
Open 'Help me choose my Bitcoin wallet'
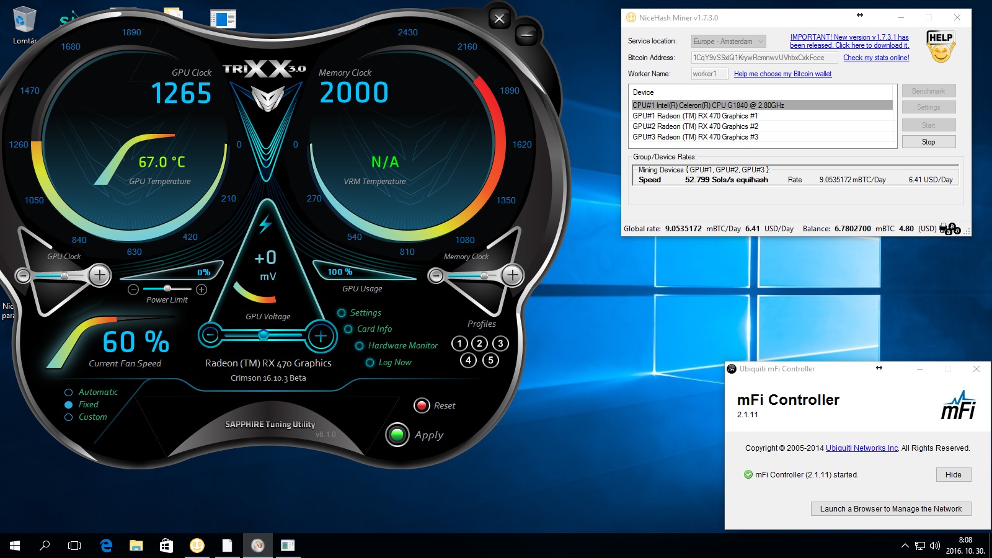pos(783,74)
